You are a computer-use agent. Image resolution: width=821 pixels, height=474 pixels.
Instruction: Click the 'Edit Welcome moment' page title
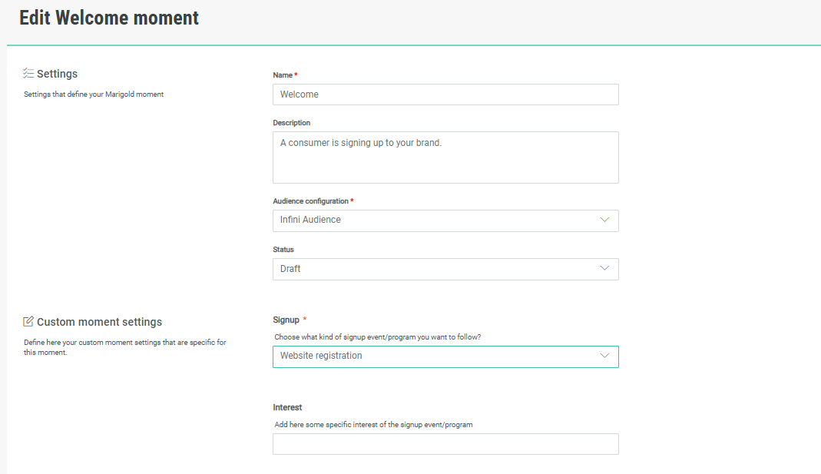[x=109, y=18]
